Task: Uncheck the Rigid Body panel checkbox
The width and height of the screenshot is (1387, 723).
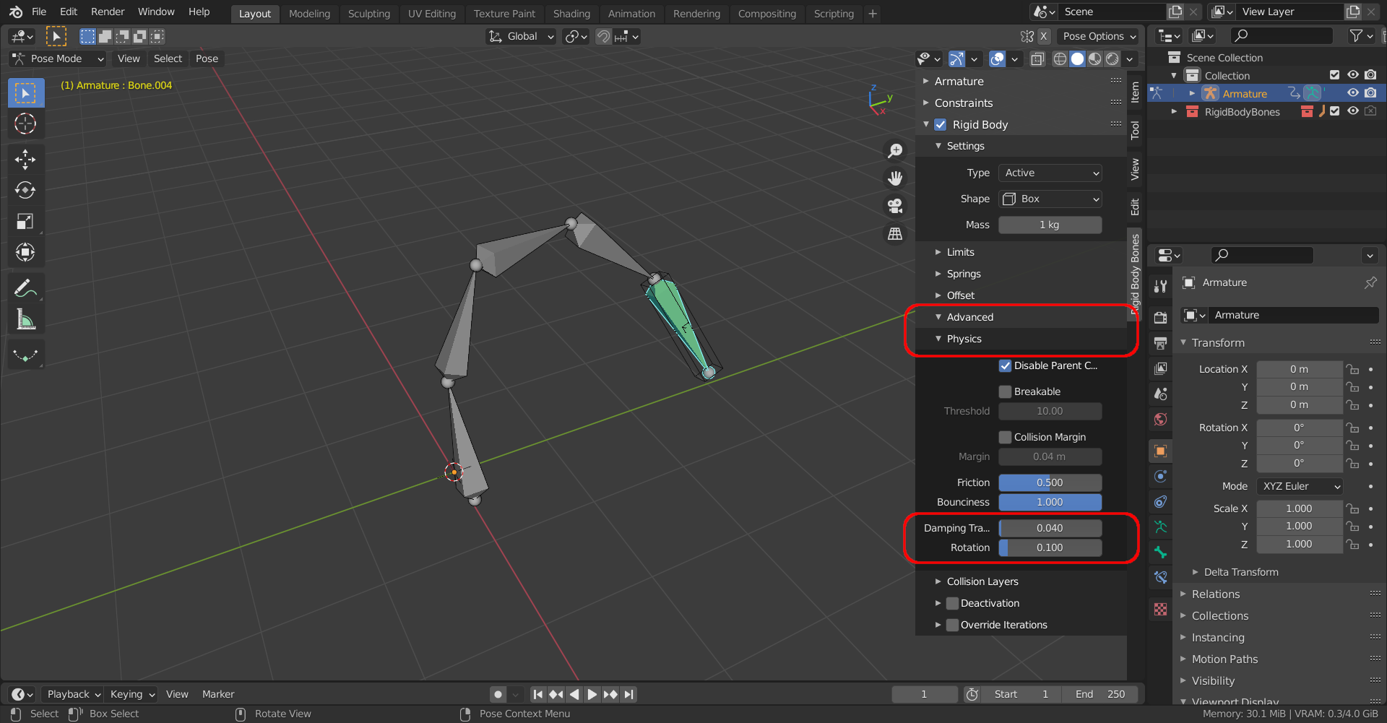Action: (x=941, y=124)
